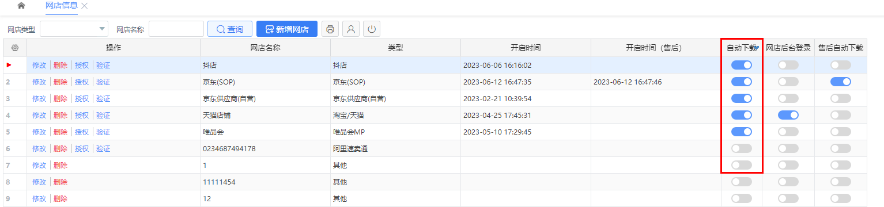
Task: Select the 2023-06-06 16:16:02 time cell
Action: (x=526, y=66)
